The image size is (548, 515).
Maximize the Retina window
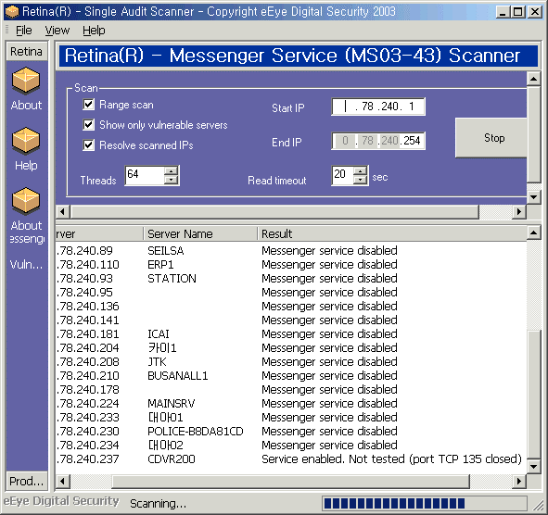(x=517, y=12)
